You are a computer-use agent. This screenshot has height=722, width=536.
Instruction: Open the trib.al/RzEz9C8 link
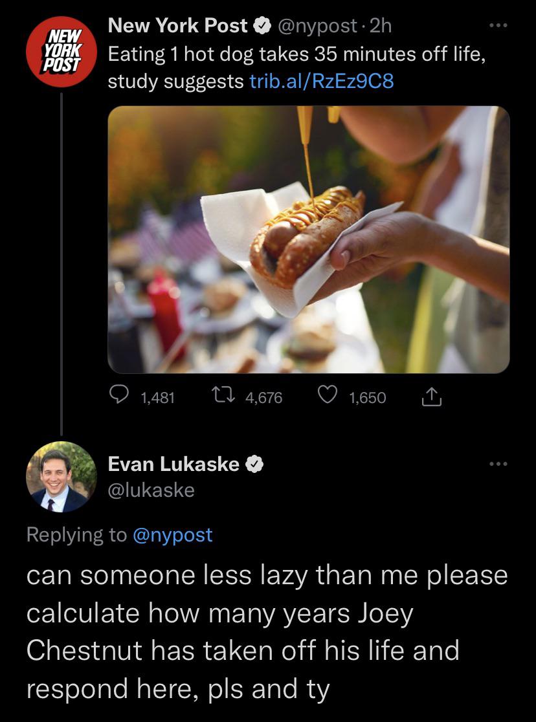[x=321, y=83]
